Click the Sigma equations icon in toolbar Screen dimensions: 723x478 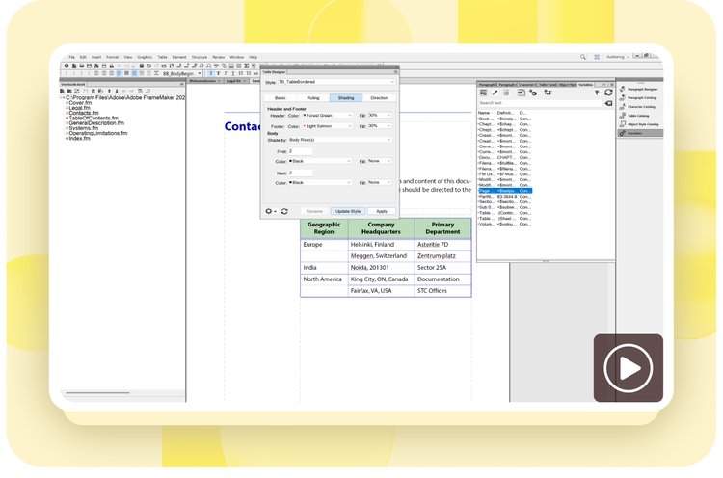[246, 66]
